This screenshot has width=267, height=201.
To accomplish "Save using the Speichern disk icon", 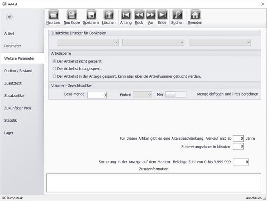I will tap(91, 15).
